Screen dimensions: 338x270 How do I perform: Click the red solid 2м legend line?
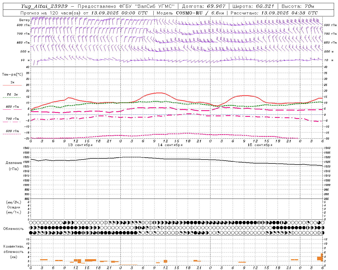click(12, 85)
